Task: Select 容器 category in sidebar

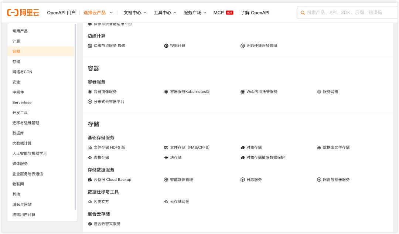Action: pyautogui.click(x=41, y=51)
